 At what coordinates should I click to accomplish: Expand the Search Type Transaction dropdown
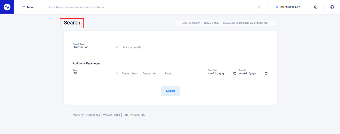[x=95, y=47]
